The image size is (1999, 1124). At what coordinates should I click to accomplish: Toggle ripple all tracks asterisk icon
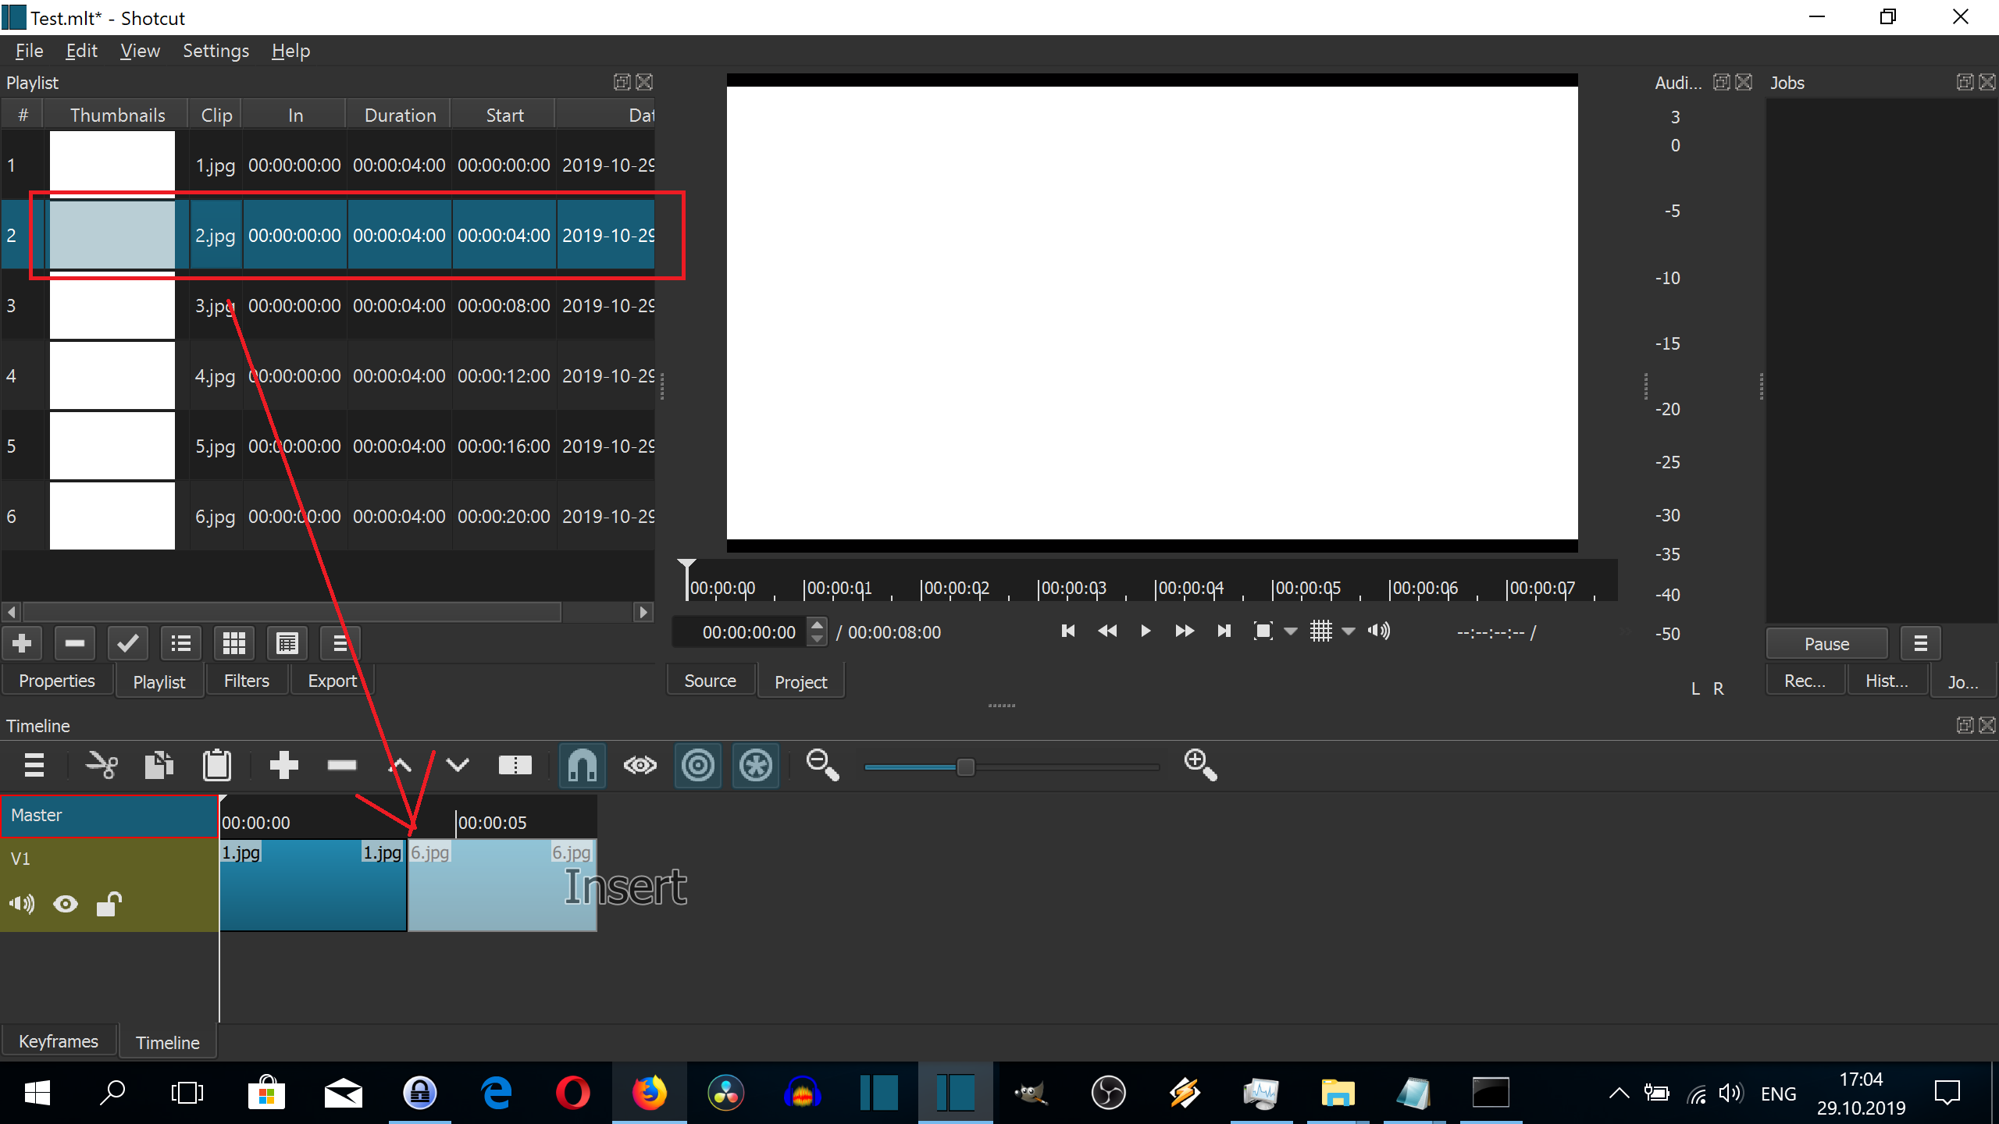click(756, 765)
